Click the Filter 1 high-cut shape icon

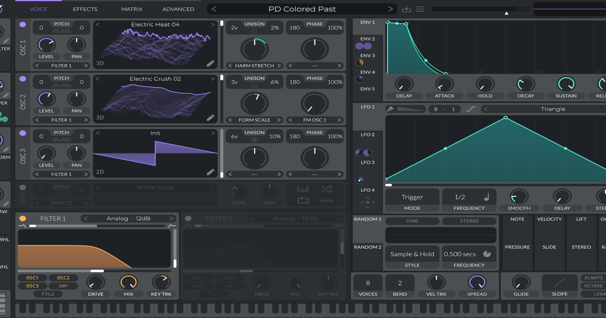[172, 226]
